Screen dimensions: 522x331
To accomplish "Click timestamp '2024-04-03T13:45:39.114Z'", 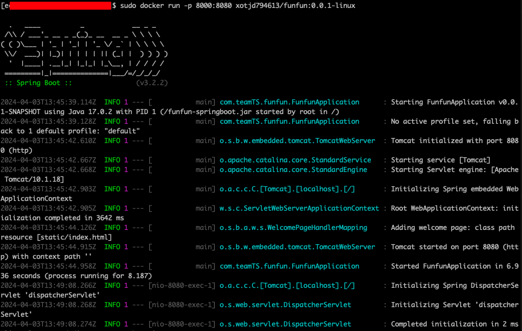I will click(x=48, y=102).
